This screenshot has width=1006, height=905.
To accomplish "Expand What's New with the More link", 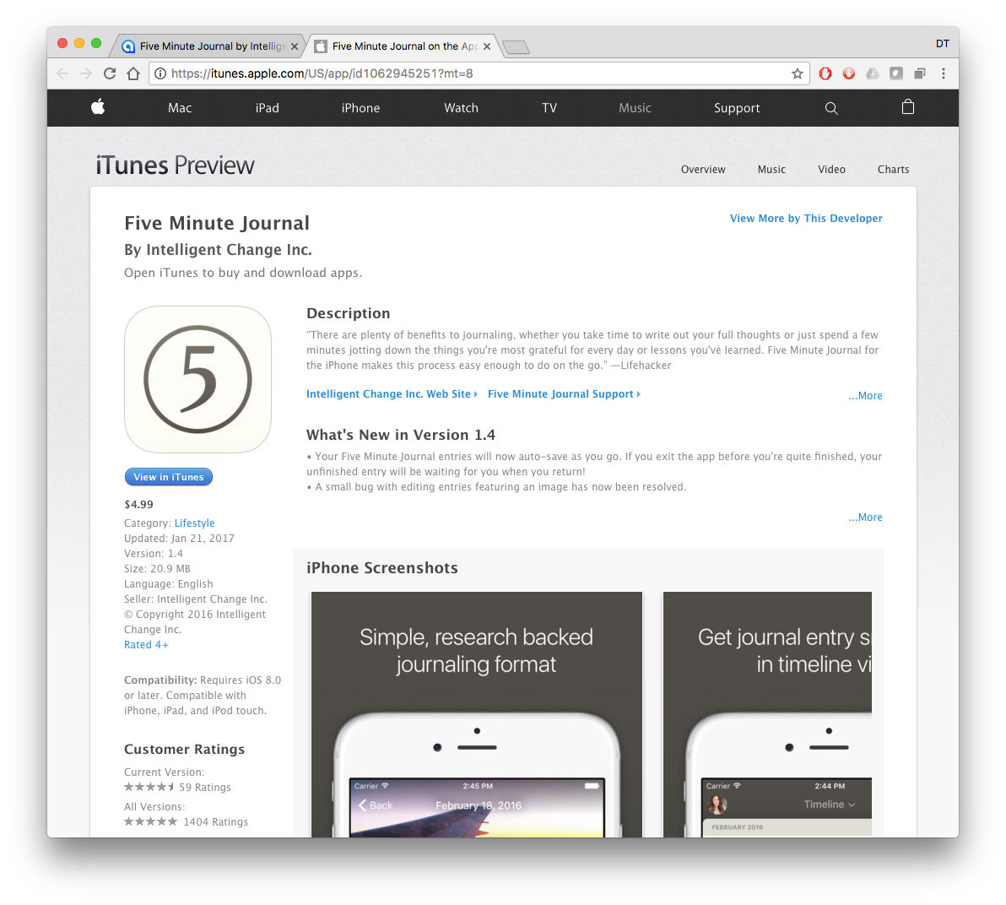I will [865, 517].
